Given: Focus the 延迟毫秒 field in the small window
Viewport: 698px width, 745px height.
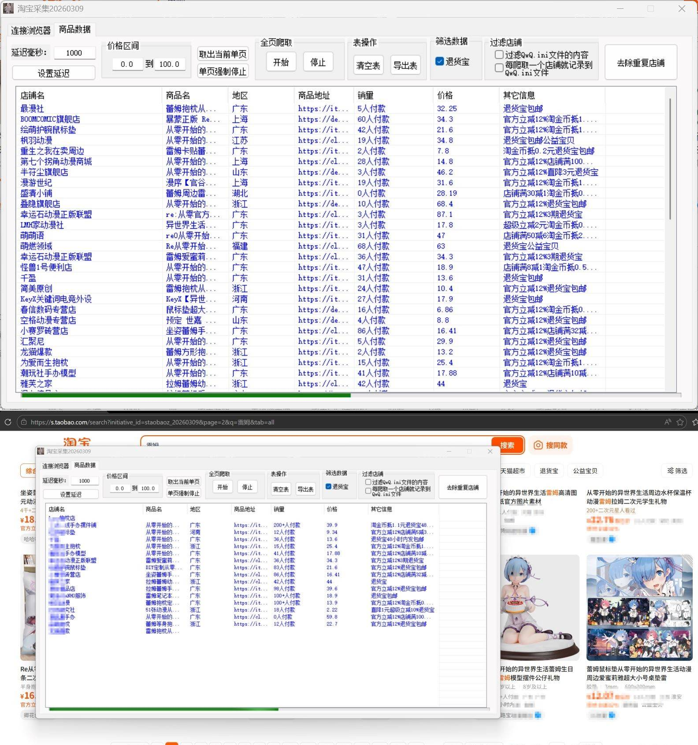Looking at the screenshot, I should point(84,481).
